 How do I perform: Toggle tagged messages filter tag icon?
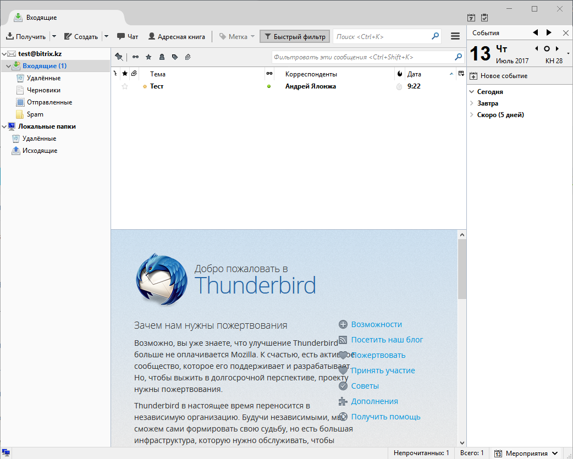(175, 57)
